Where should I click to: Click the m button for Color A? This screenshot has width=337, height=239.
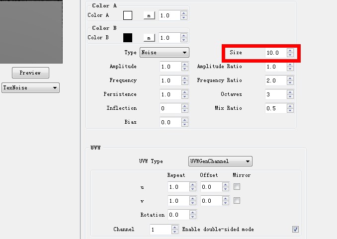point(149,16)
